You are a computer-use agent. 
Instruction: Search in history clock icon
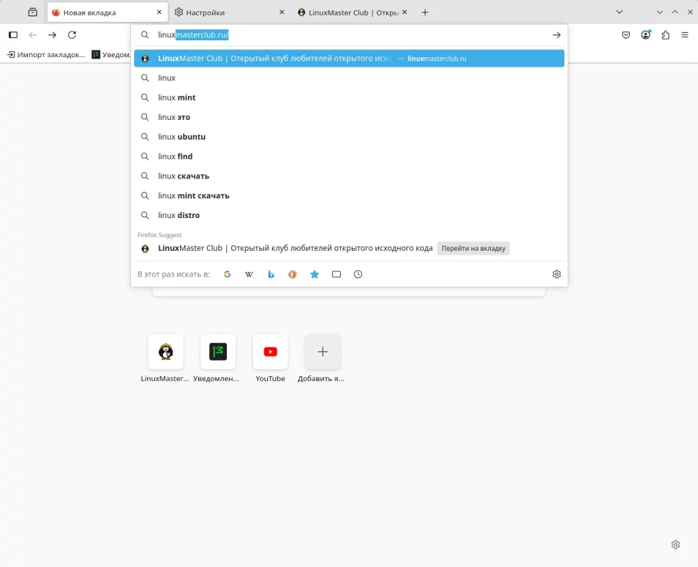tap(358, 274)
